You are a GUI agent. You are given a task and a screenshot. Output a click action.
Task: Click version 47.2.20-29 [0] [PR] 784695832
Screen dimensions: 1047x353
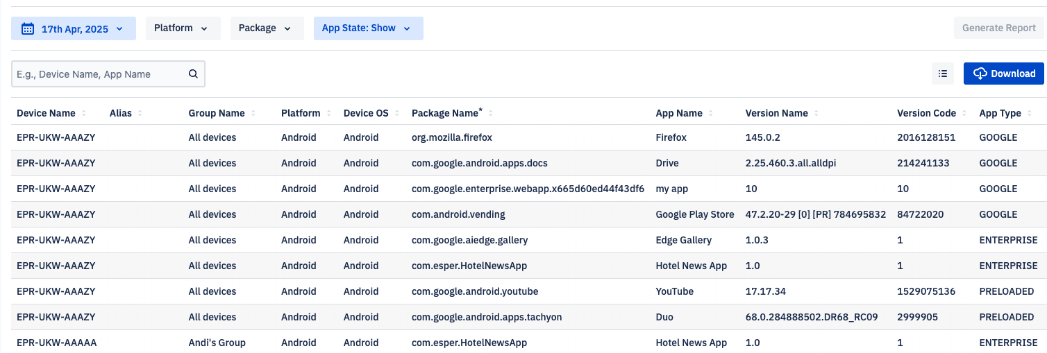click(x=816, y=214)
